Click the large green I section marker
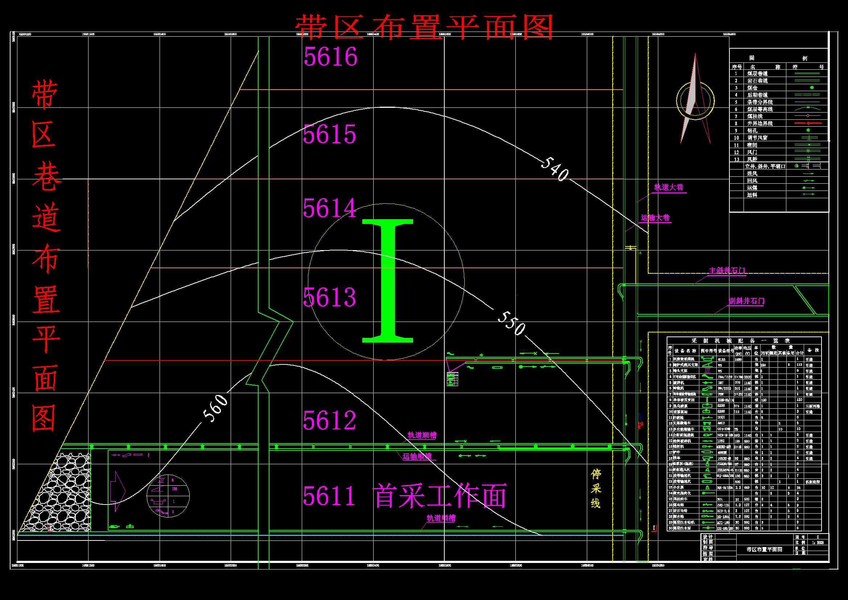The image size is (848, 600). (x=387, y=281)
